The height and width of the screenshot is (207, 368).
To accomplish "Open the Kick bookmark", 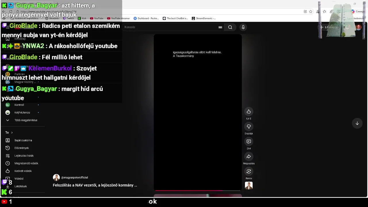I will pos(82,18).
